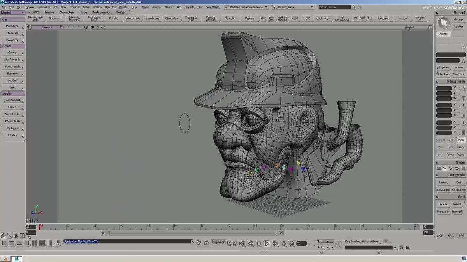The image size is (467, 262).
Task: Expand the Deform menu button
Action: [12, 128]
